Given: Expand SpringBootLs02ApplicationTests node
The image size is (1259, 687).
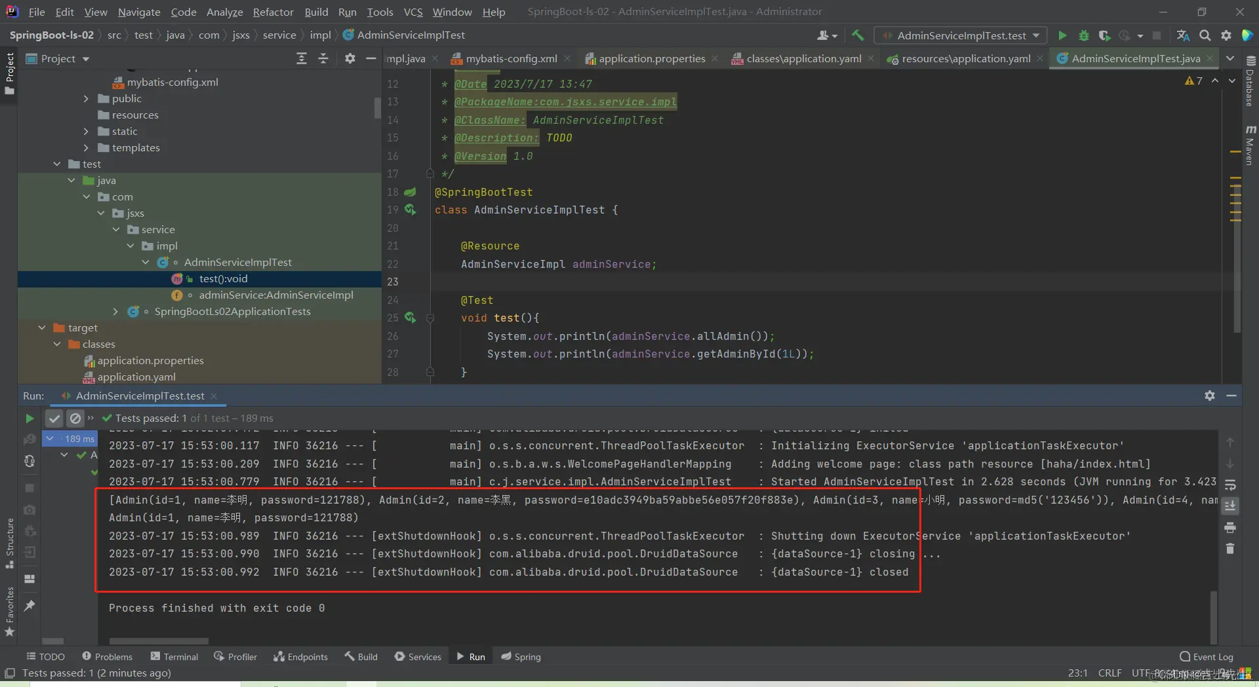Looking at the screenshot, I should click(115, 311).
